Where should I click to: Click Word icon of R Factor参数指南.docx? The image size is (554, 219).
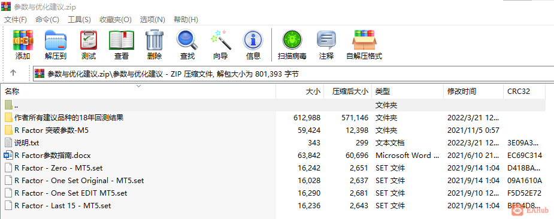coord(8,155)
